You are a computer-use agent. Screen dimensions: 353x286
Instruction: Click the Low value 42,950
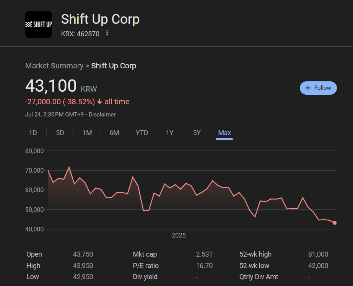[83, 277]
